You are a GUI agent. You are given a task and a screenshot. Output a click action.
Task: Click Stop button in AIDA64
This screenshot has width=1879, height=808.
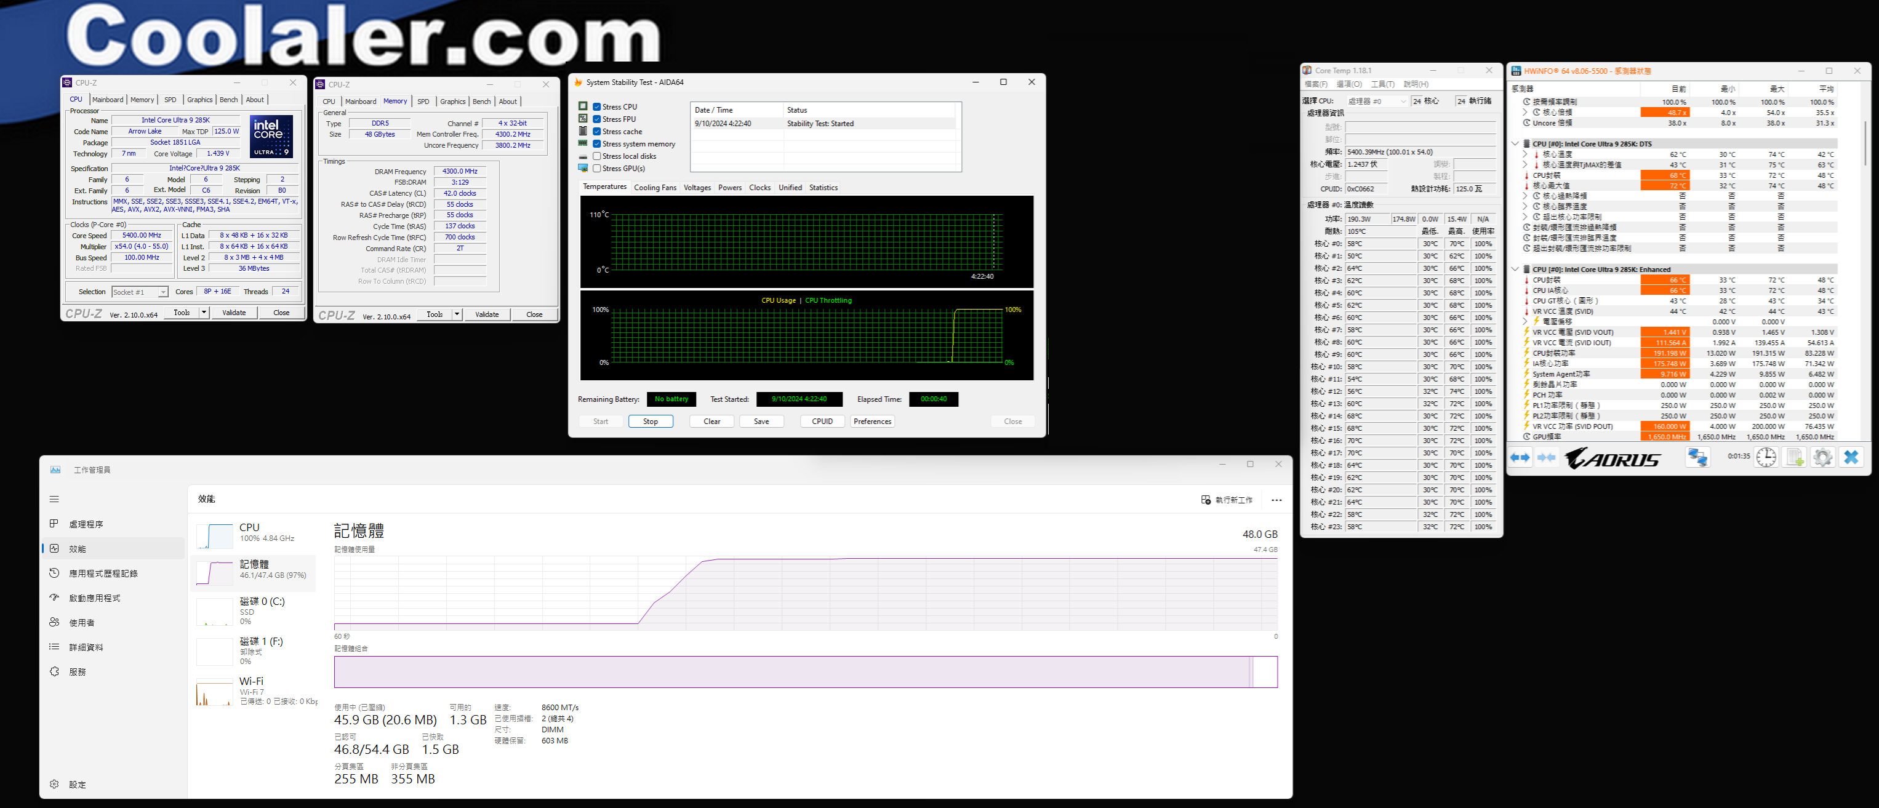[x=651, y=422]
